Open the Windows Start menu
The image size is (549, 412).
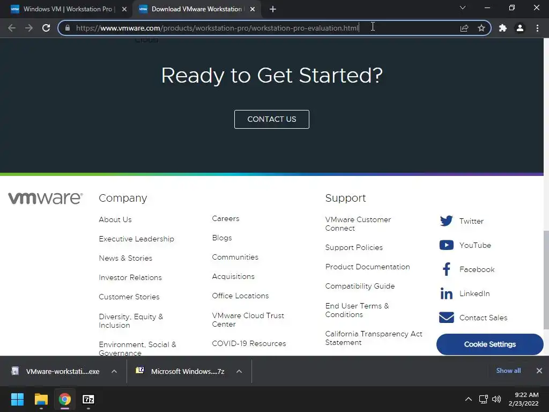tap(17, 399)
